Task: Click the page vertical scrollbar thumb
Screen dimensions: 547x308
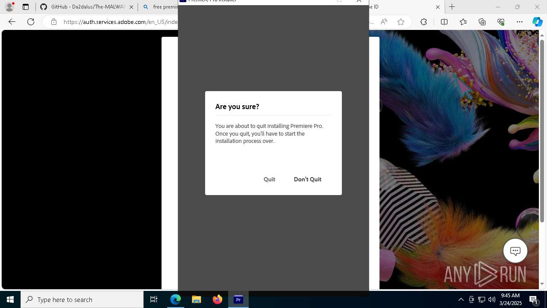Action: pyautogui.click(x=542, y=131)
